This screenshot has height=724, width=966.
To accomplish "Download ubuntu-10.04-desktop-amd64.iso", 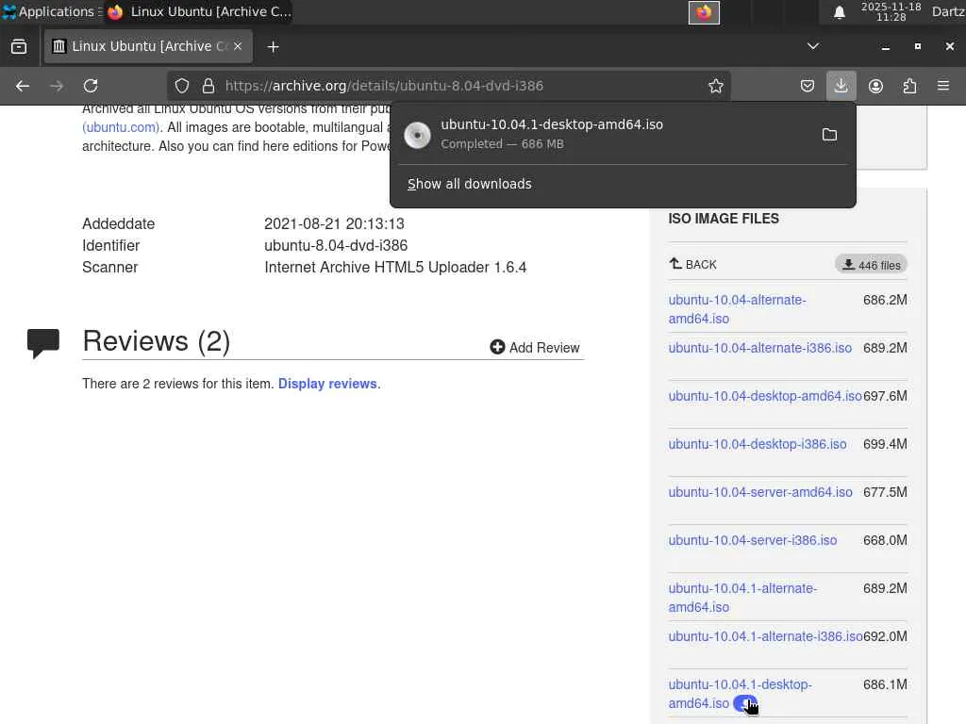I will [765, 396].
